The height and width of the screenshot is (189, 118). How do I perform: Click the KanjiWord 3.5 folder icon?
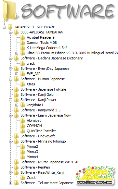click(x=16, y=110)
